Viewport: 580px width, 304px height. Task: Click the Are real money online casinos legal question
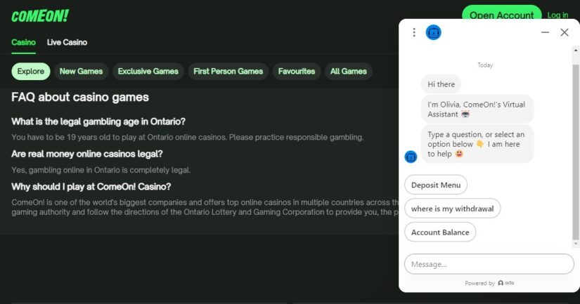(x=87, y=154)
